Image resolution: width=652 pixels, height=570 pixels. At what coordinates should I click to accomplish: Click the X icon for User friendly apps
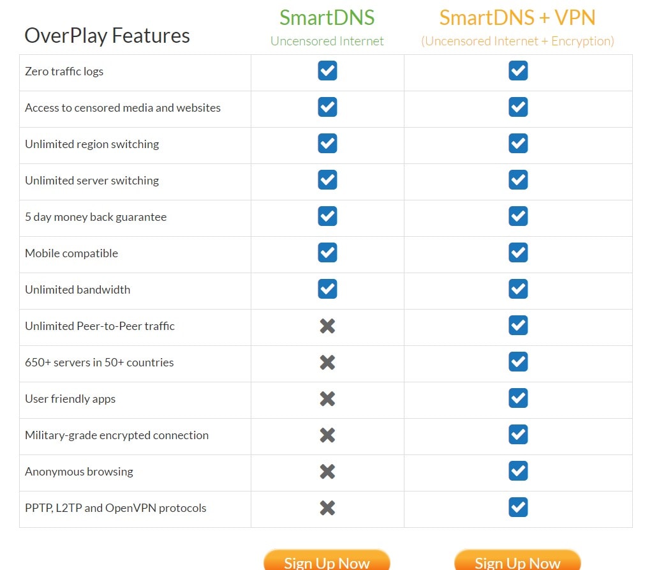coord(328,398)
